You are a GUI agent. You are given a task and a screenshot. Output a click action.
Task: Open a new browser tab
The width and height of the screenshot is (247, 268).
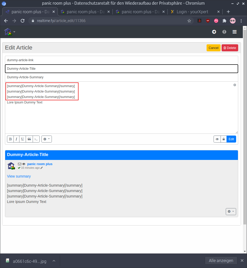[228, 12]
